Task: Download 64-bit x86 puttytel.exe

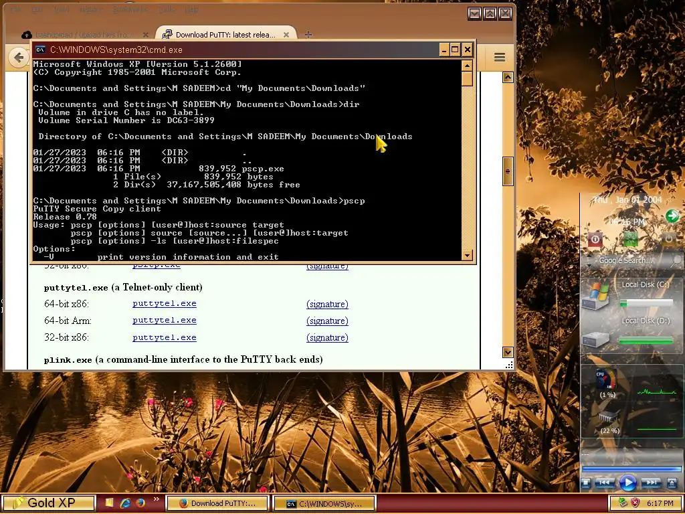Action: [x=165, y=303]
